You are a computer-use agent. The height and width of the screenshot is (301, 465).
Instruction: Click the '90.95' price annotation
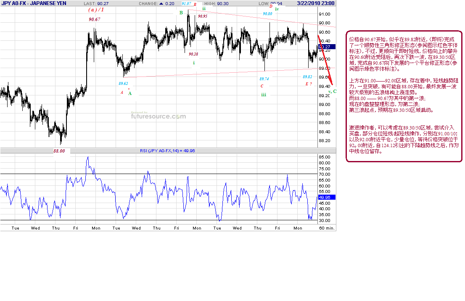point(203,16)
